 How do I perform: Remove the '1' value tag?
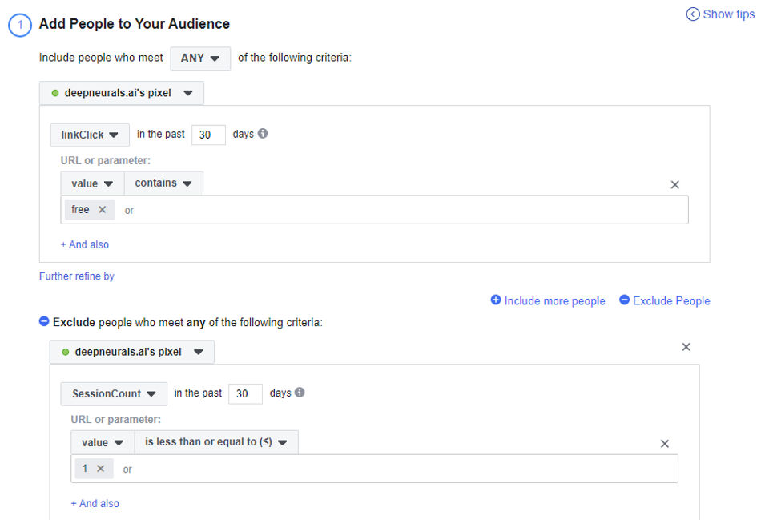tap(100, 469)
